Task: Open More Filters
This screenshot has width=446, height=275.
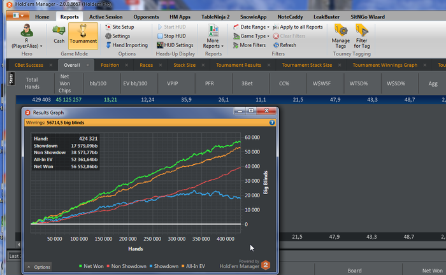Action: (249, 45)
